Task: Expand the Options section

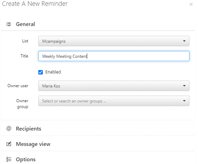Action: [98, 159]
